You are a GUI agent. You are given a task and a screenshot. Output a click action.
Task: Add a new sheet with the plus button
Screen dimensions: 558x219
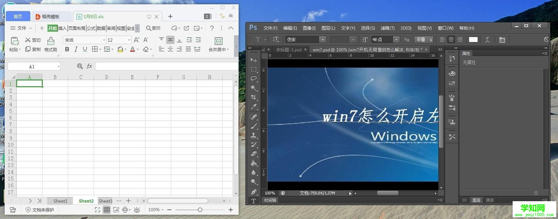129,201
